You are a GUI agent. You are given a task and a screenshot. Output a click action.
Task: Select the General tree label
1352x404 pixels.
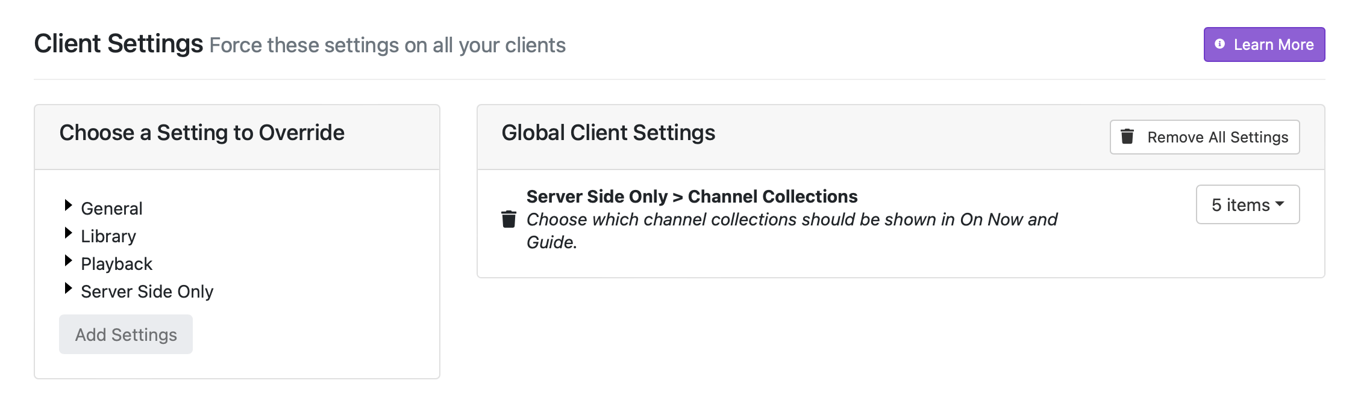click(111, 209)
